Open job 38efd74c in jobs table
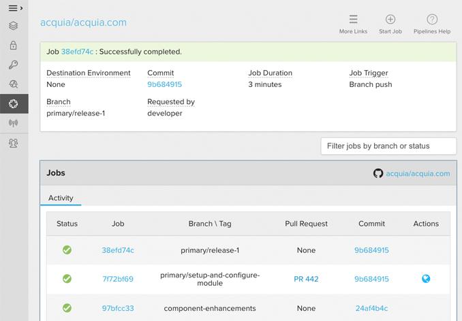This screenshot has width=462, height=321. click(x=118, y=250)
